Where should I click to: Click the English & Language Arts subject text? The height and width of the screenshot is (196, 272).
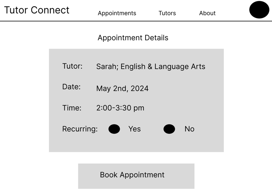[x=163, y=67]
